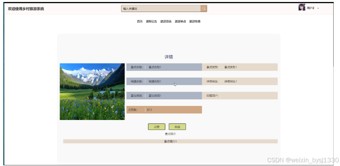
Task: Select the 景点名称1 value text
Action: tap(155, 67)
